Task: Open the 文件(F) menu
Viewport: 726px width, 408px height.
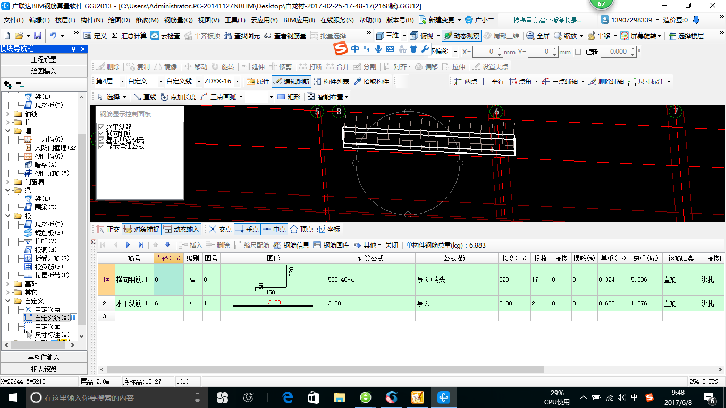Action: pyautogui.click(x=14, y=20)
